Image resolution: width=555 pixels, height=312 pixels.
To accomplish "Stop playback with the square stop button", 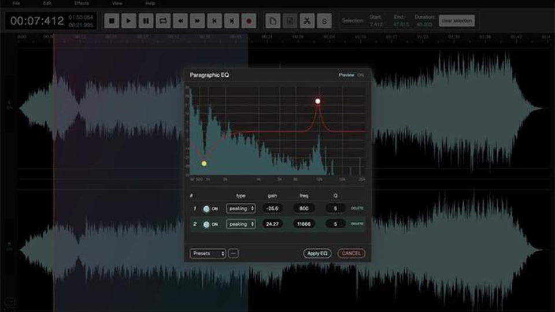I will pos(112,21).
